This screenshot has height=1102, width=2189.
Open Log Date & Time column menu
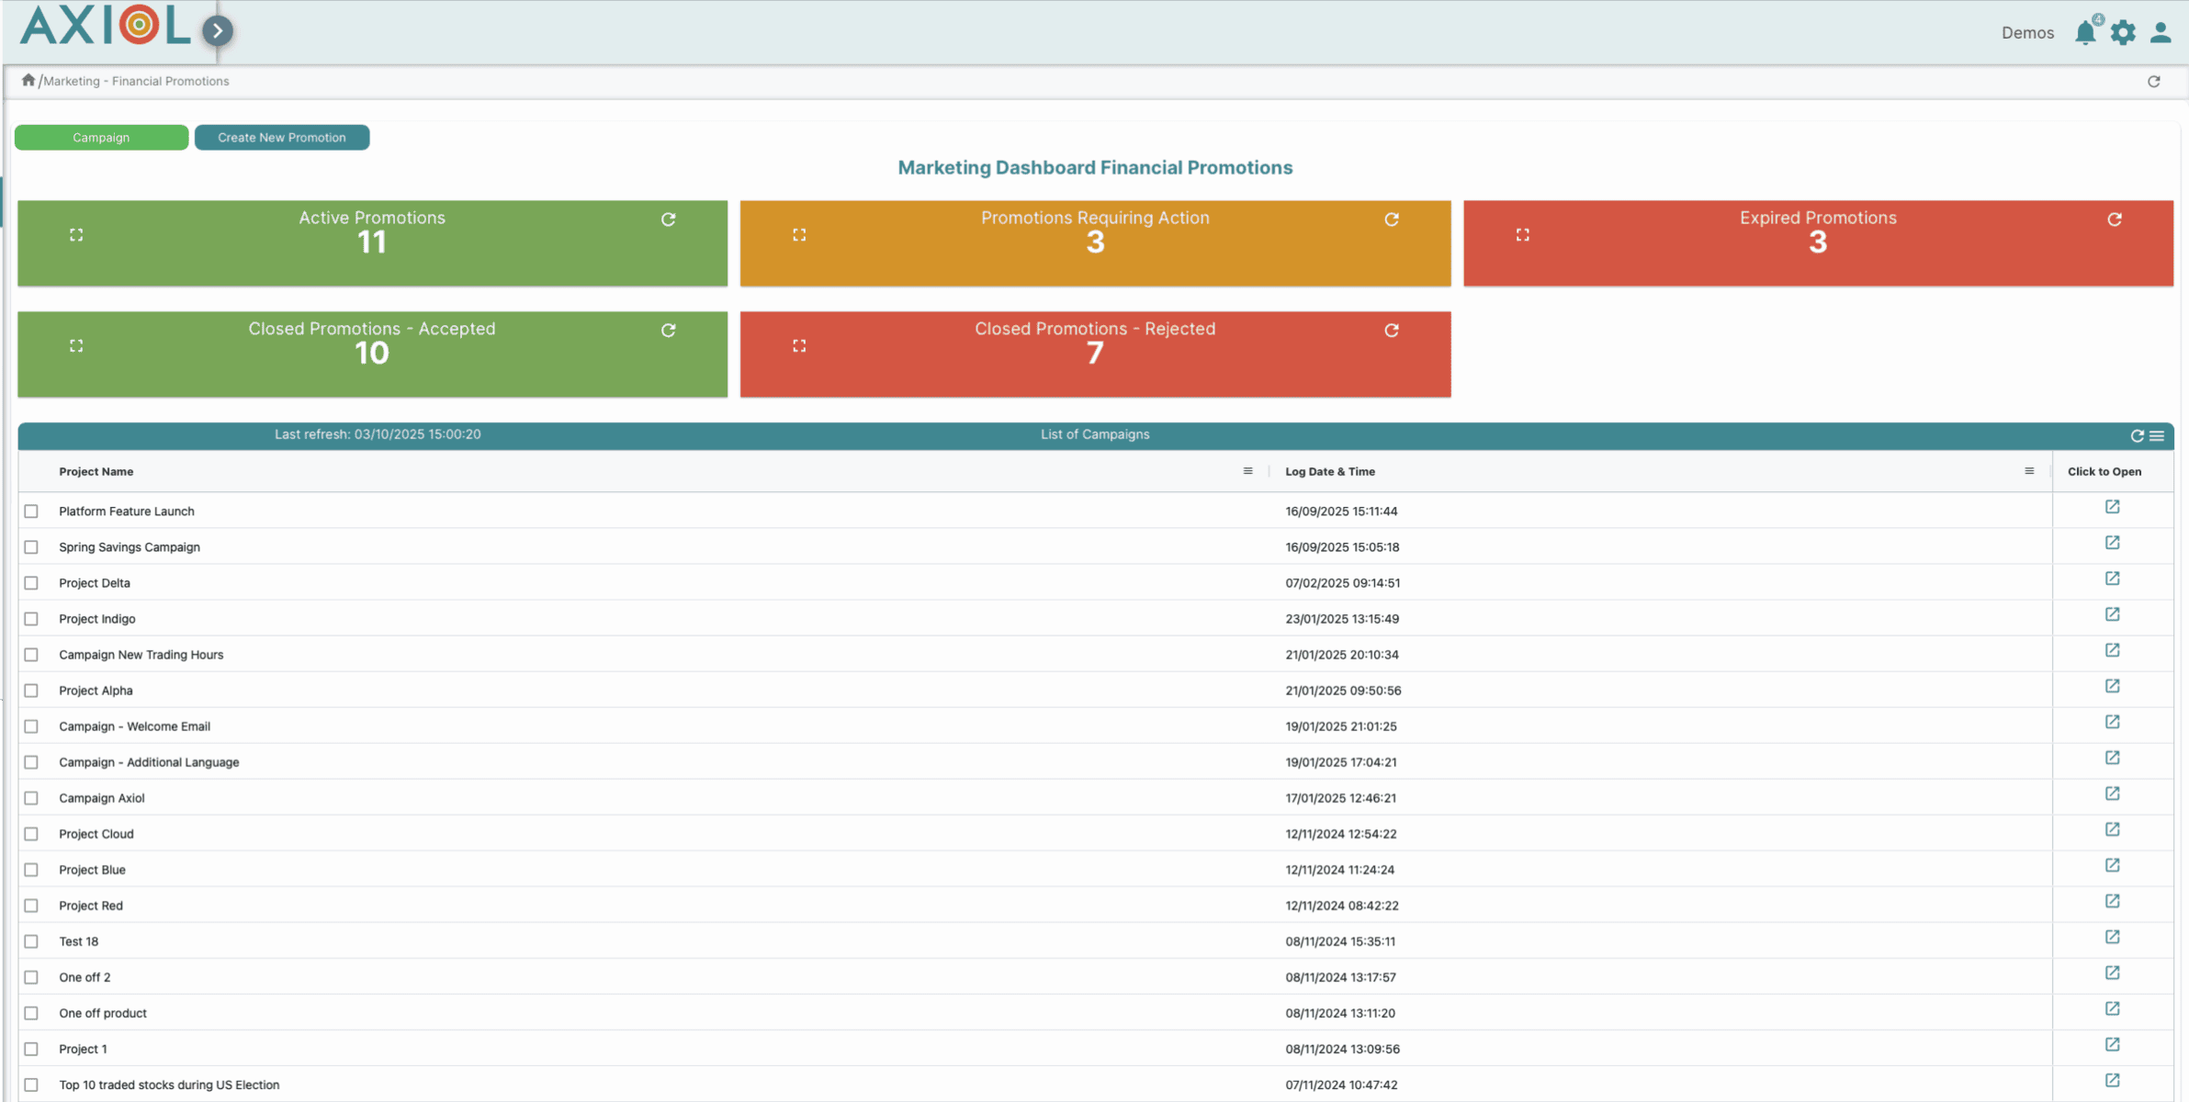pyautogui.click(x=2029, y=471)
